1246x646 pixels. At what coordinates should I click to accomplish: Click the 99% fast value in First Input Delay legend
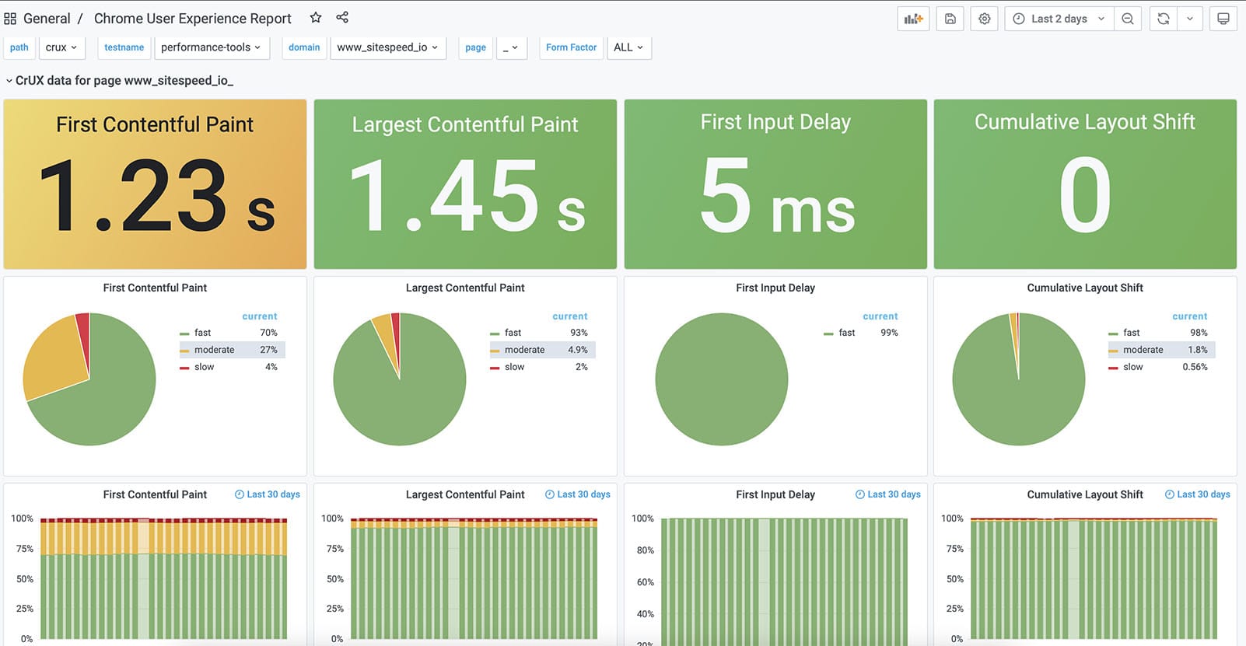[889, 333]
